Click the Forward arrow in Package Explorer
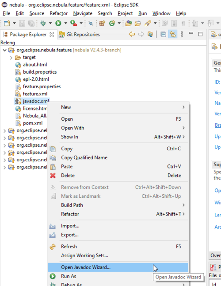 pyautogui.click(x=141, y=34)
